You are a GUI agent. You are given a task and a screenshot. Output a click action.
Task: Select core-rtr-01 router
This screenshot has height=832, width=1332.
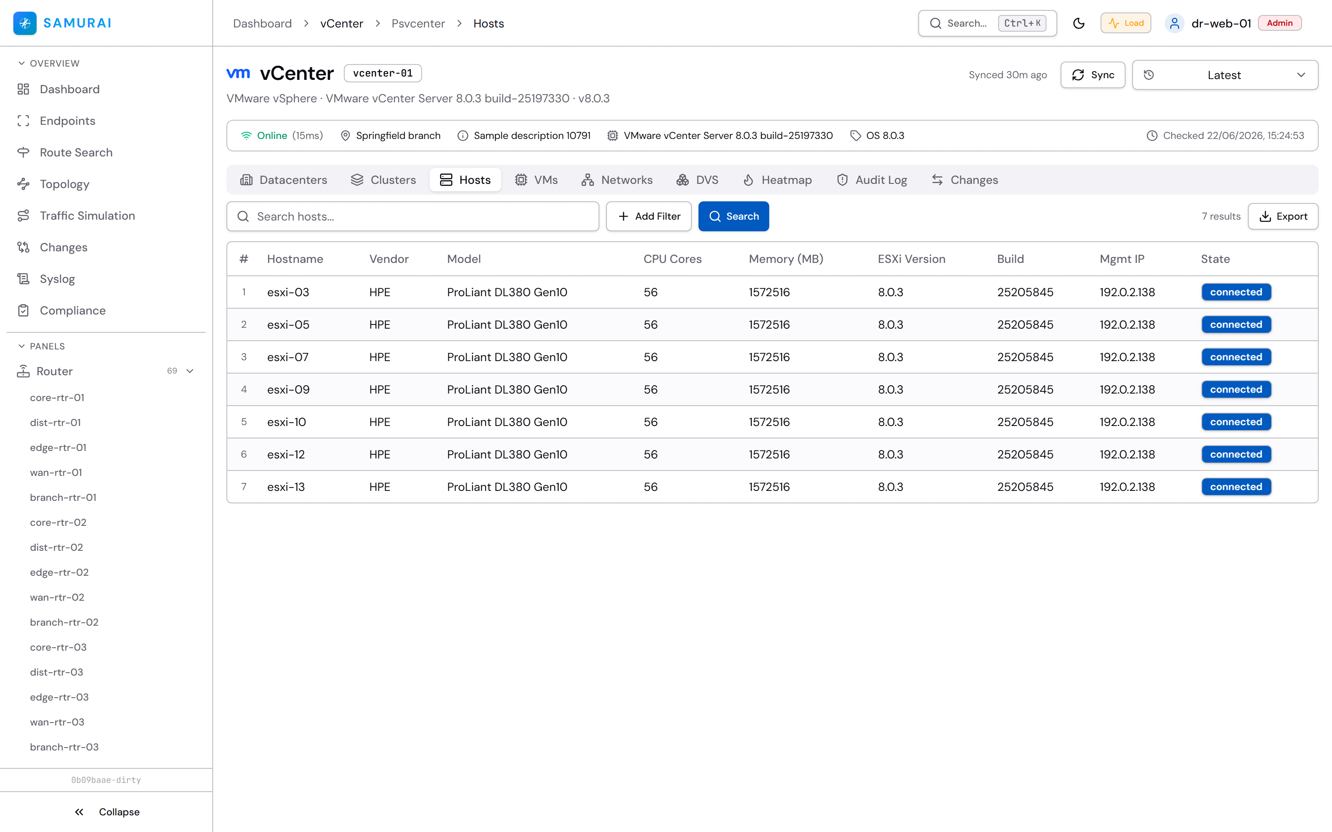[x=57, y=397]
